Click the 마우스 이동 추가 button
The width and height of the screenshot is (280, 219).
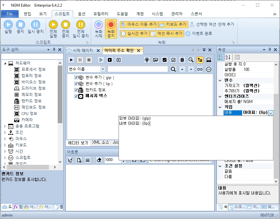[x=138, y=24]
